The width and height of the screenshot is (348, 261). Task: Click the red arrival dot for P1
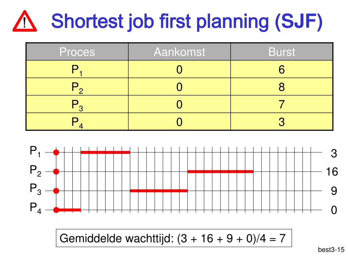(56, 153)
